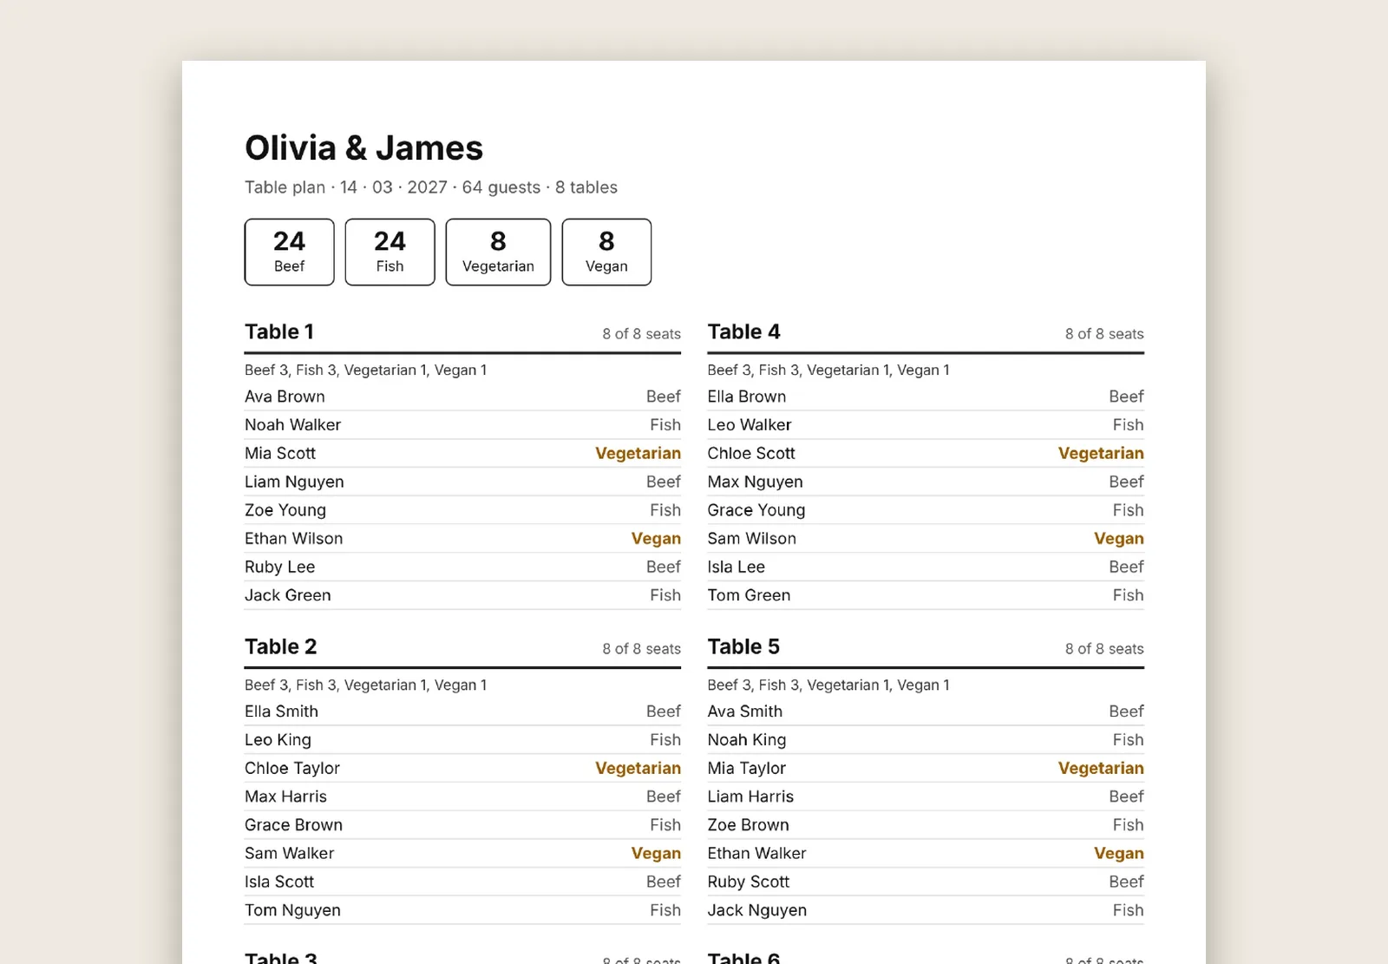The width and height of the screenshot is (1388, 964).
Task: Select guest Ruby Lee
Action: [279, 567]
